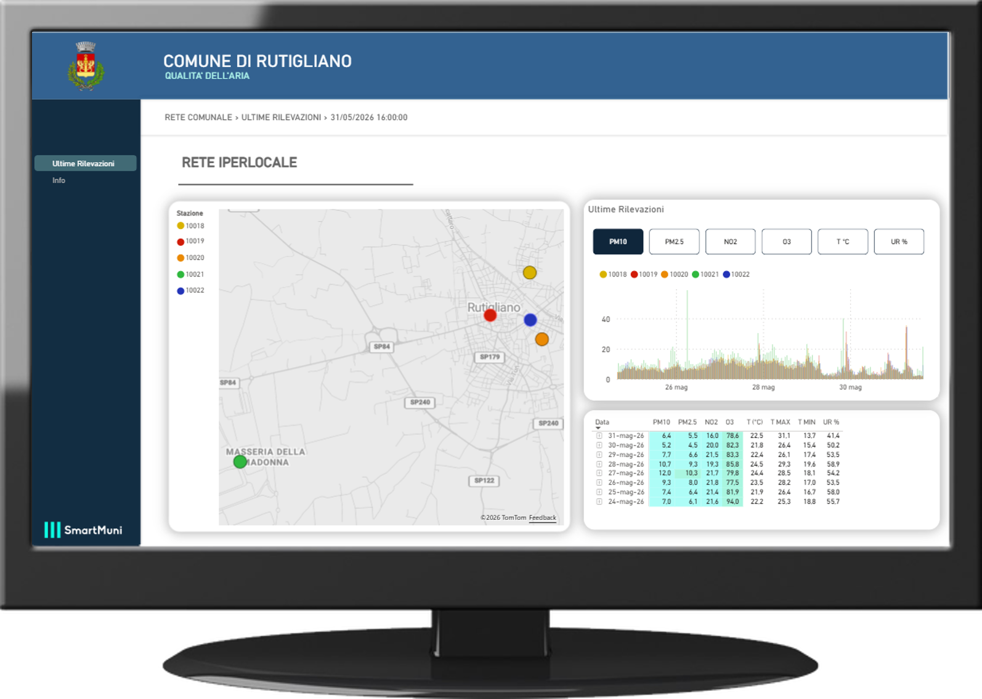The height and width of the screenshot is (699, 982).
Task: Select the T °C parameter button
Action: (x=843, y=241)
